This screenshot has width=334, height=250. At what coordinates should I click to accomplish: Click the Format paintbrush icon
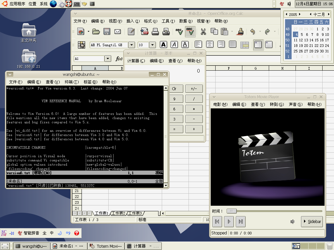241,32
